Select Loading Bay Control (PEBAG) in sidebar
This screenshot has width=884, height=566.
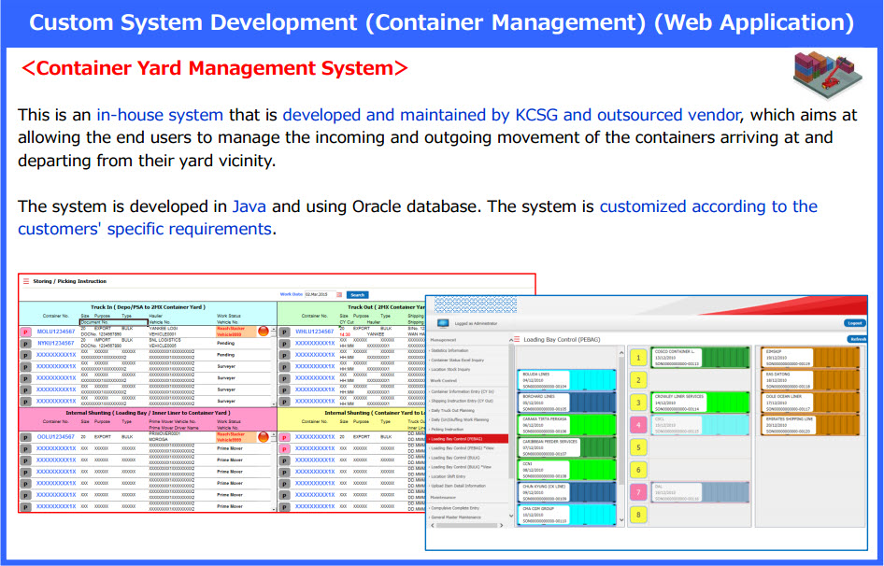click(x=458, y=438)
